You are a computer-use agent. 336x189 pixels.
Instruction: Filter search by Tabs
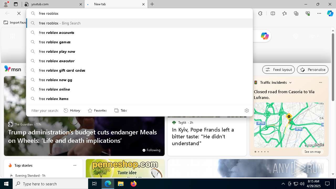121,111
